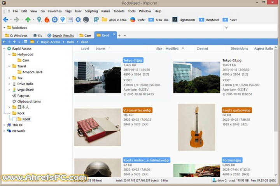The image size is (280, 186).
Task: Run the *.ext script button
Action: click(229, 20)
